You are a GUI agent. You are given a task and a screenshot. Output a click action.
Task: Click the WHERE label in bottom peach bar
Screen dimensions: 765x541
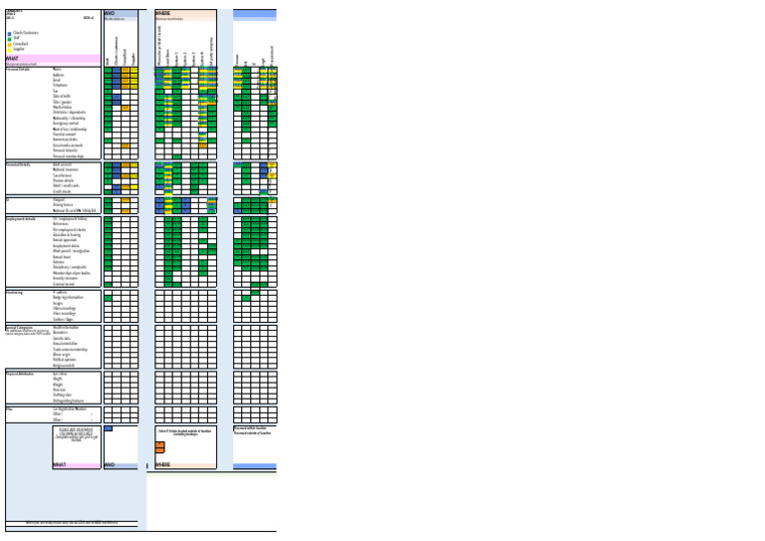(x=163, y=465)
